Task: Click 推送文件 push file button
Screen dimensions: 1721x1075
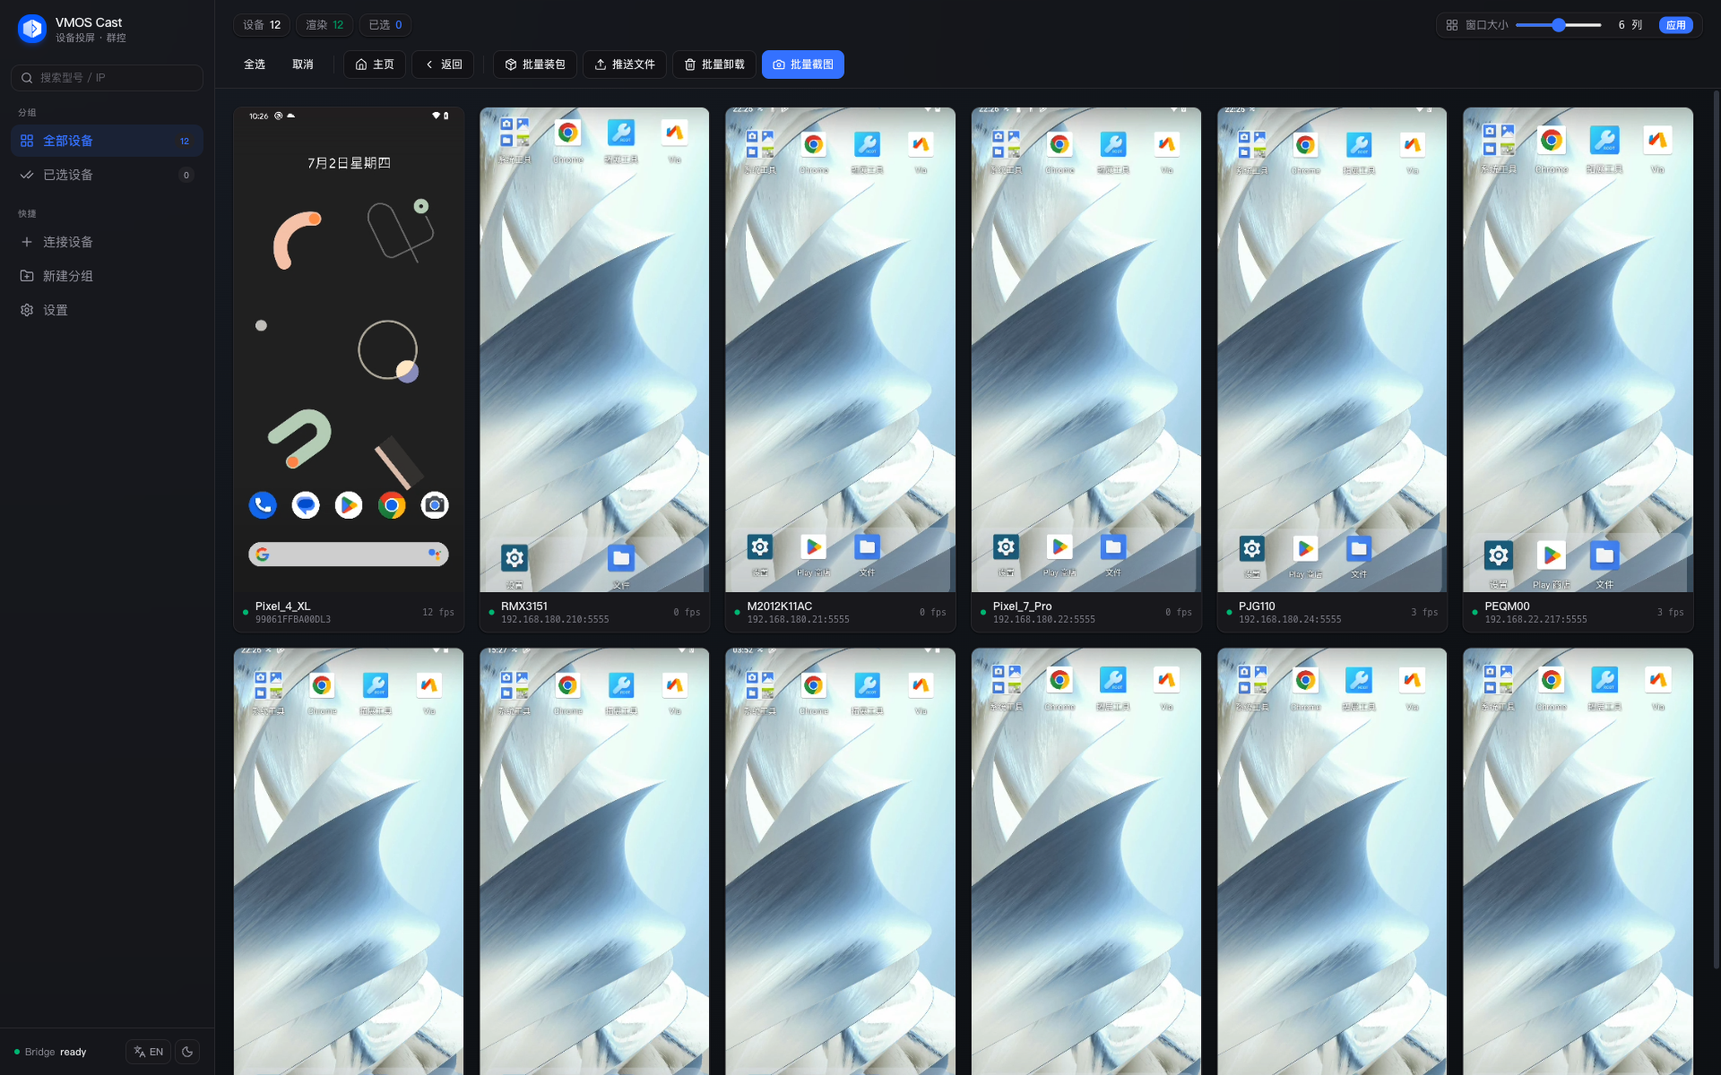Action: pos(625,64)
